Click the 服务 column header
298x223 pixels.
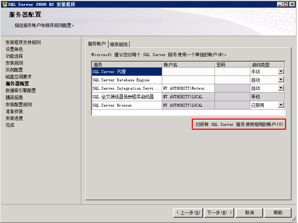[127, 65]
